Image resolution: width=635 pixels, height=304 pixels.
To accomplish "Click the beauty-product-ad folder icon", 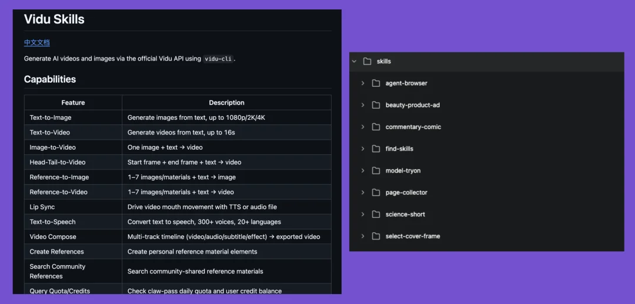I will coord(376,105).
